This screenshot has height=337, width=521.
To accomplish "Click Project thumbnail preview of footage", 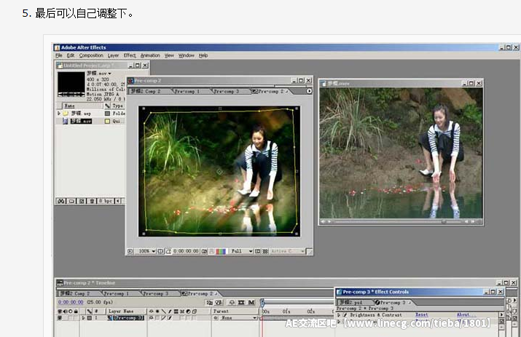I will click(x=71, y=84).
